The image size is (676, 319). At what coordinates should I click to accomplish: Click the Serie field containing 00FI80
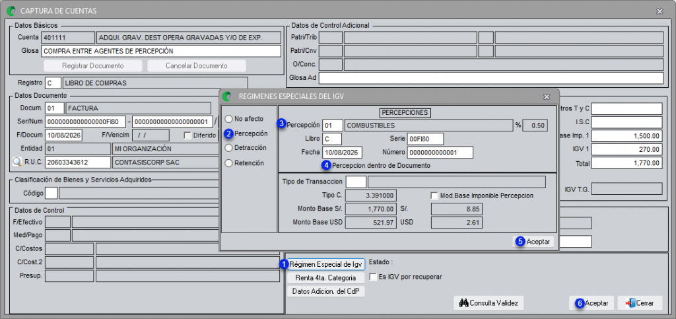[x=425, y=139]
